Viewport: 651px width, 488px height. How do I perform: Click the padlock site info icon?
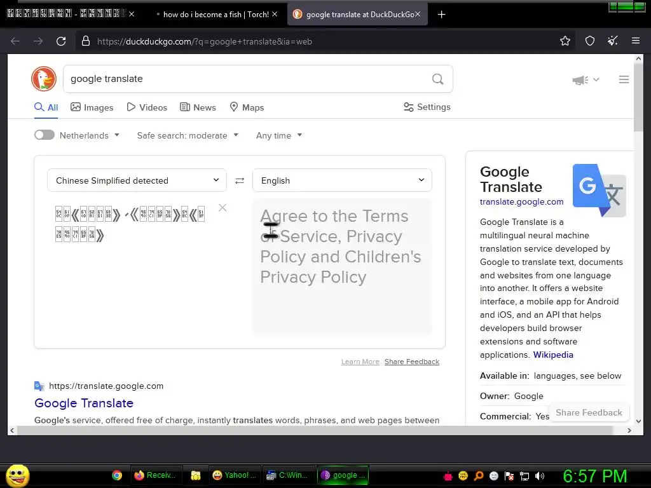point(86,41)
